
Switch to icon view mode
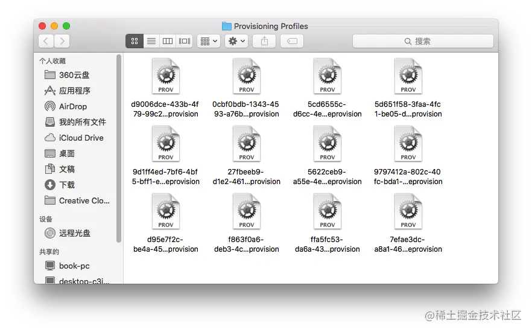coord(135,41)
